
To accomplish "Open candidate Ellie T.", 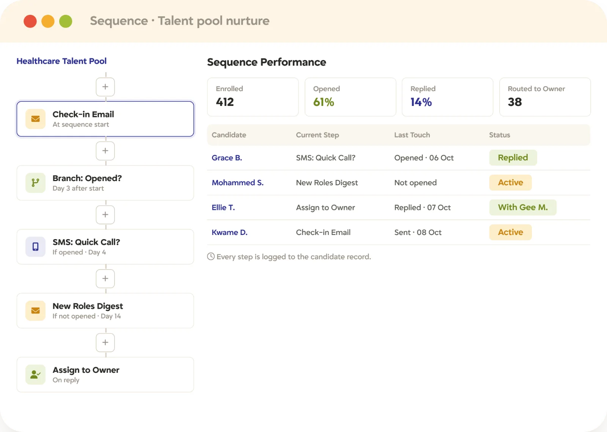I will tap(223, 208).
